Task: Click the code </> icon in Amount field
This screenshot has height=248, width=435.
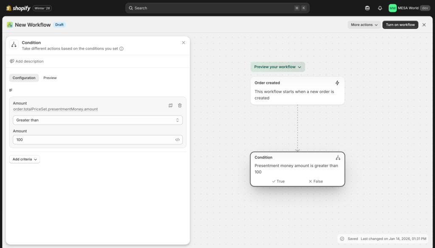Action: [x=178, y=140]
